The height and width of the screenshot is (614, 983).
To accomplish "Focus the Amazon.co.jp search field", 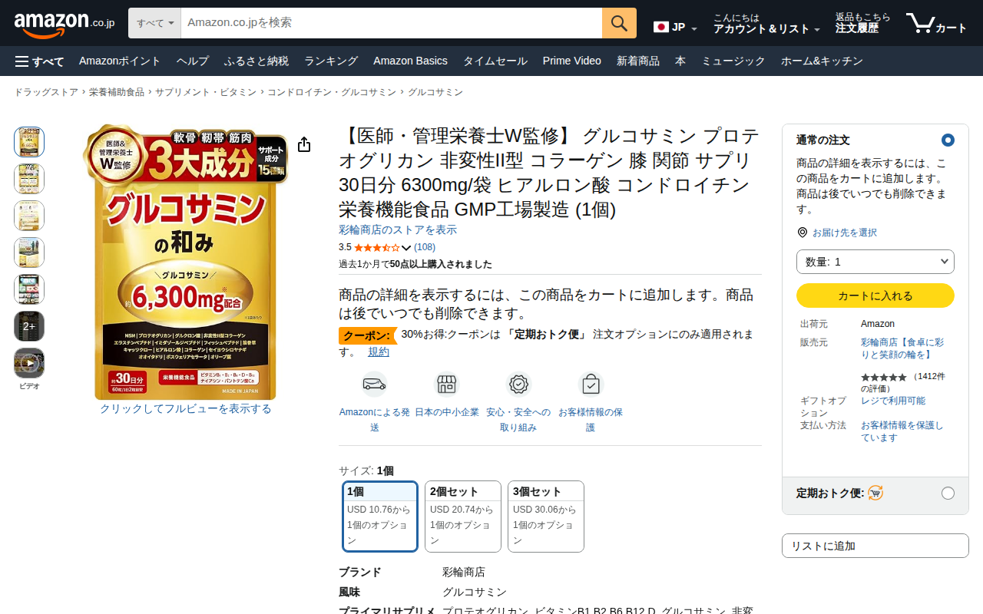I will (392, 23).
